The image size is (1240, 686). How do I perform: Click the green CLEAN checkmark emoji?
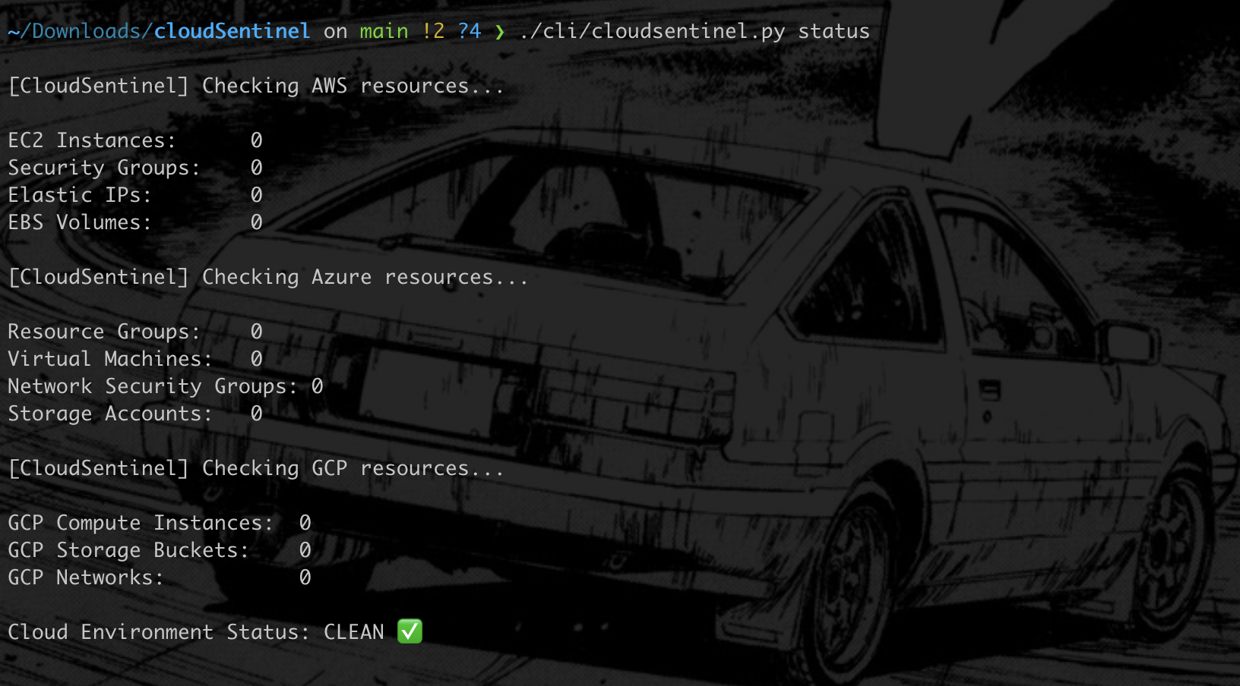point(409,631)
